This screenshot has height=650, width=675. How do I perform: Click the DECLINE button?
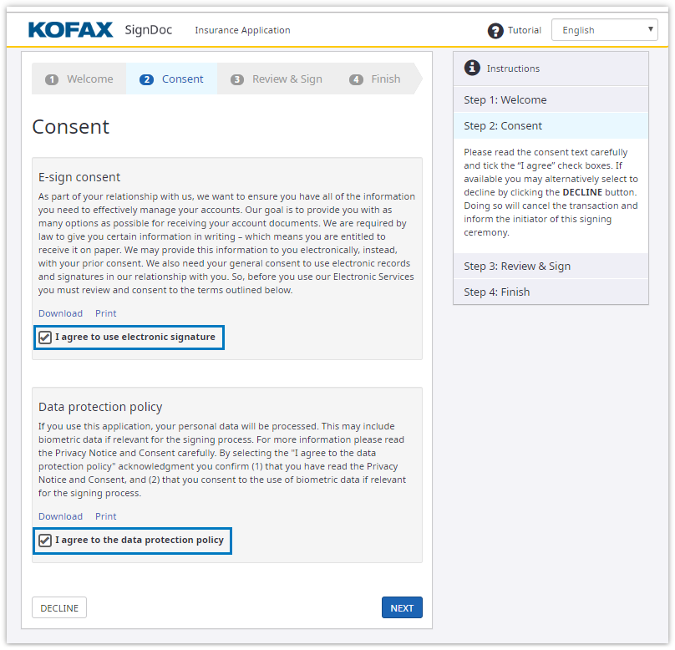[59, 608]
